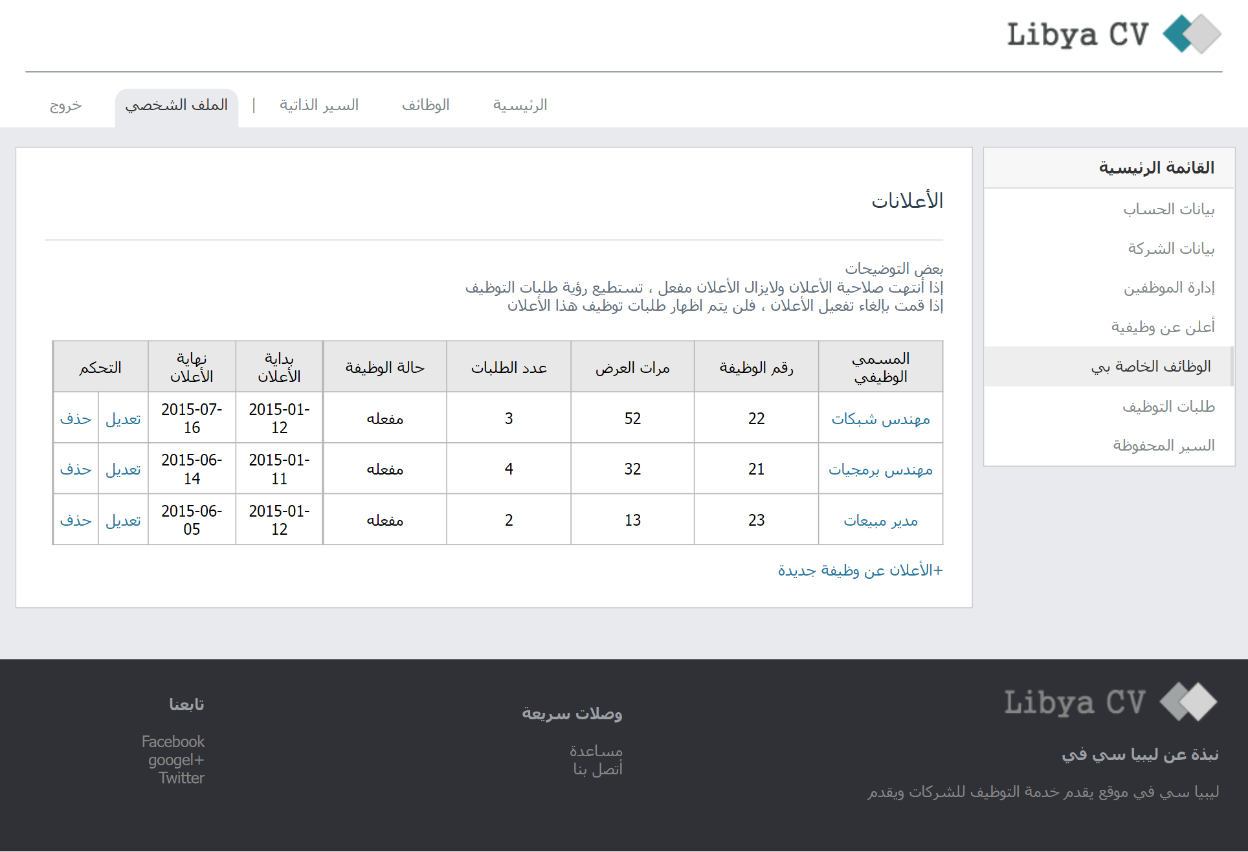Open the الرئيسية navigation tab

point(520,105)
